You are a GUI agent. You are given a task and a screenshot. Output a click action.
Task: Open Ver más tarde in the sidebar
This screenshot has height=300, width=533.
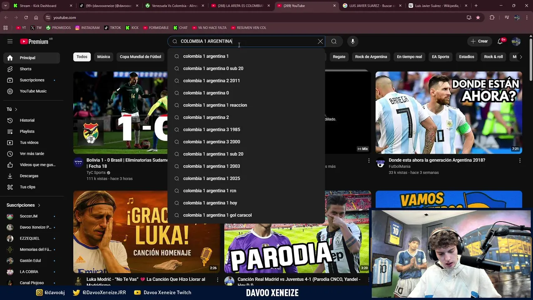coord(32,154)
